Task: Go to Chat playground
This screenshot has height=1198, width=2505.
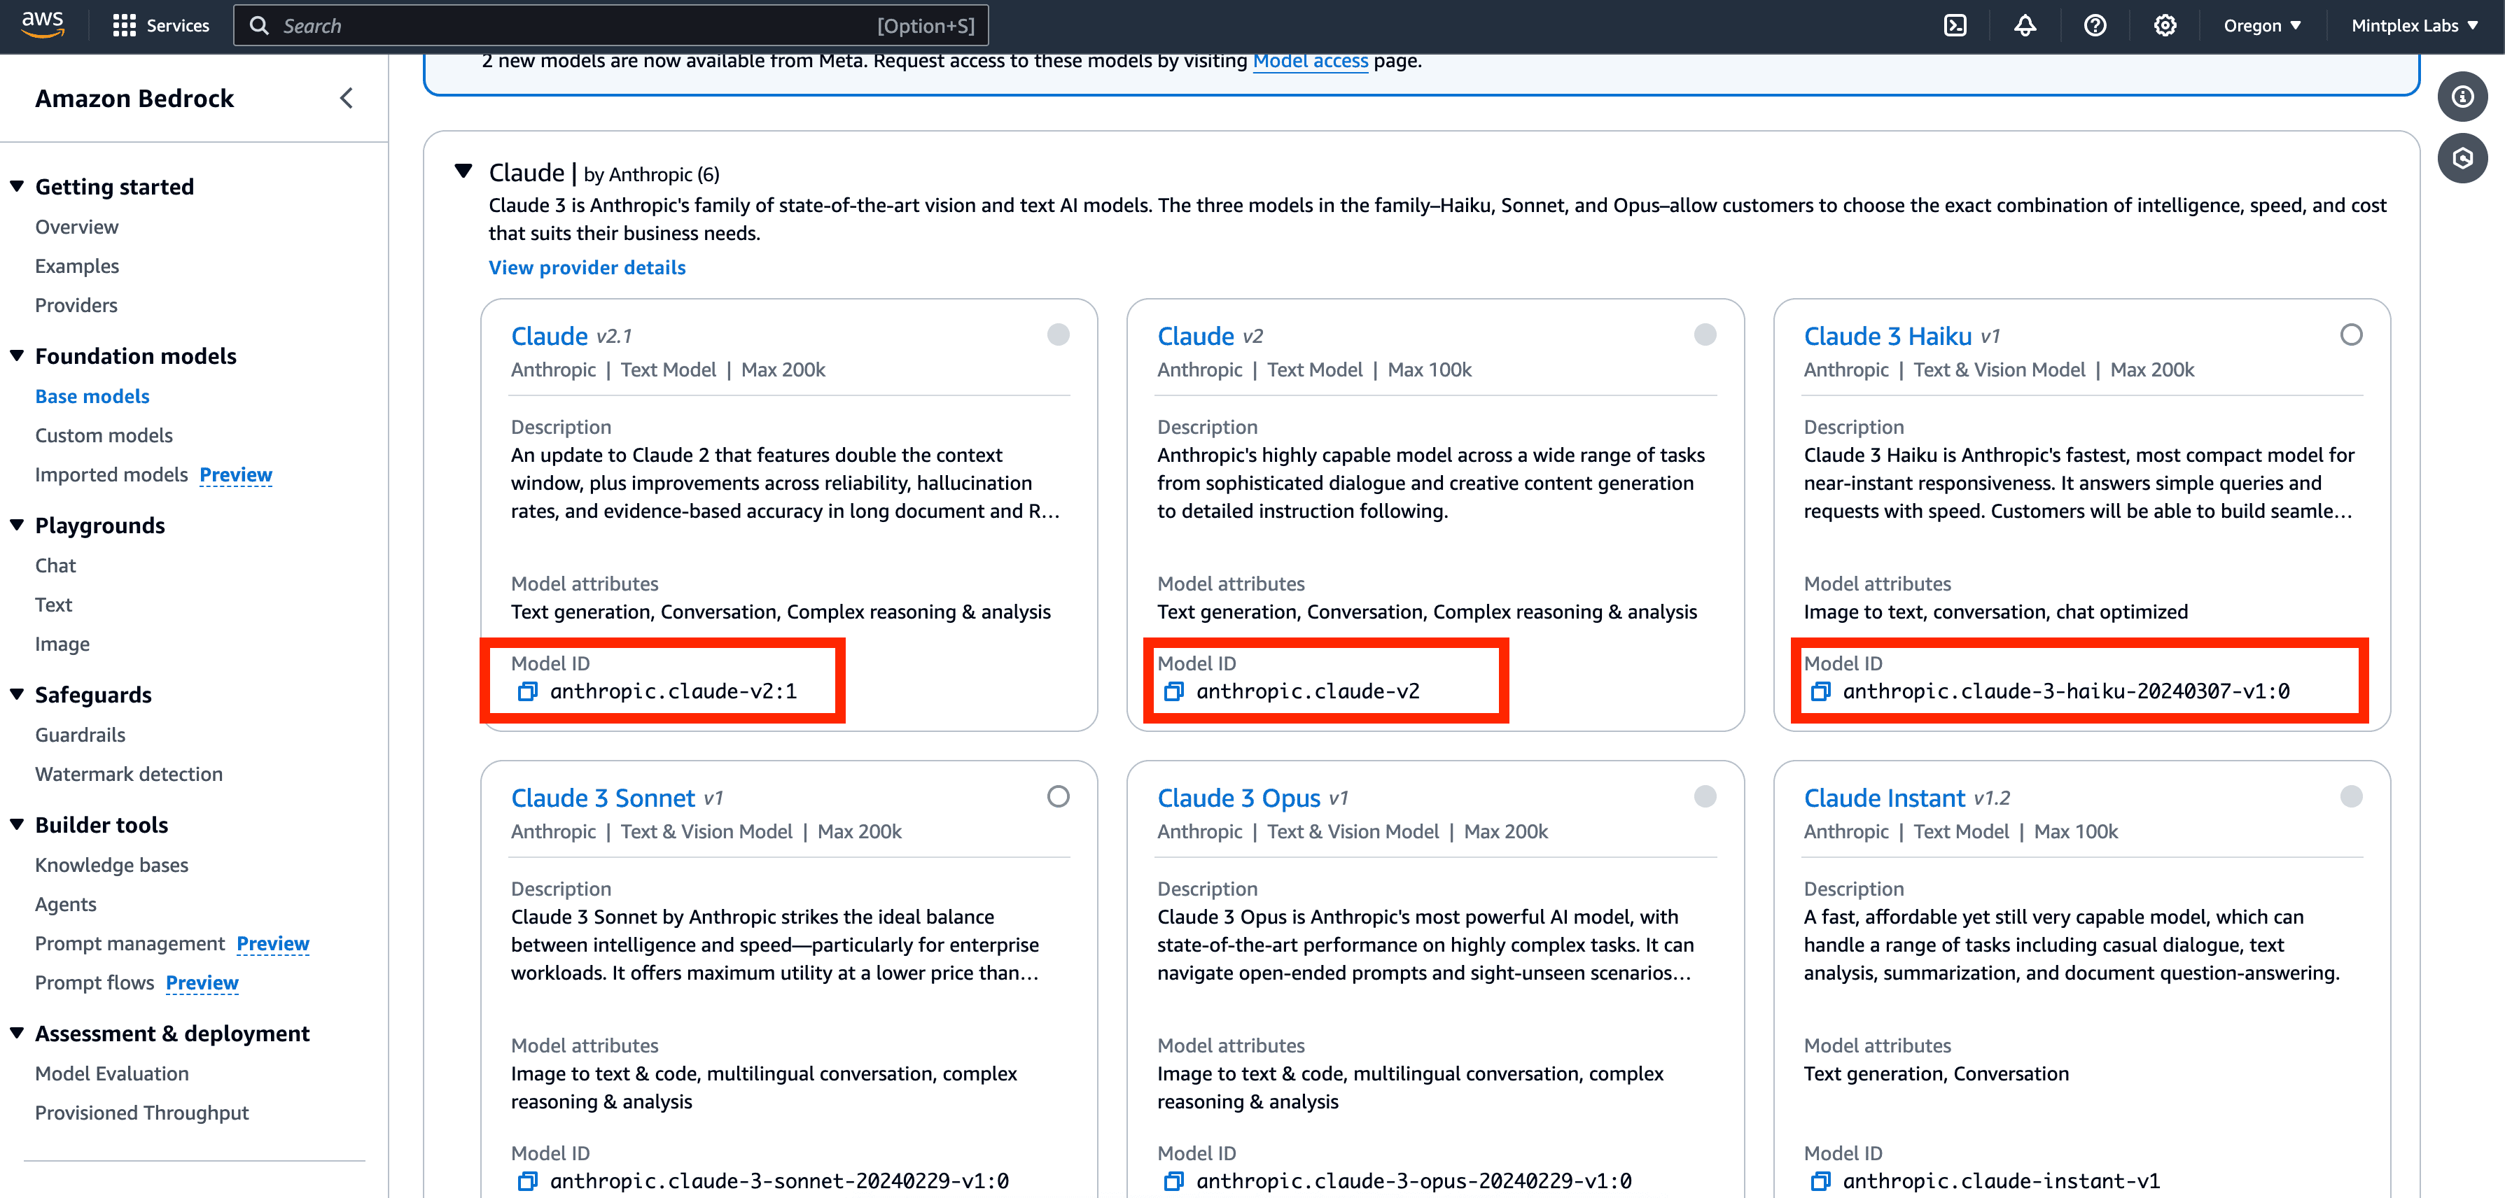Action: (x=55, y=565)
